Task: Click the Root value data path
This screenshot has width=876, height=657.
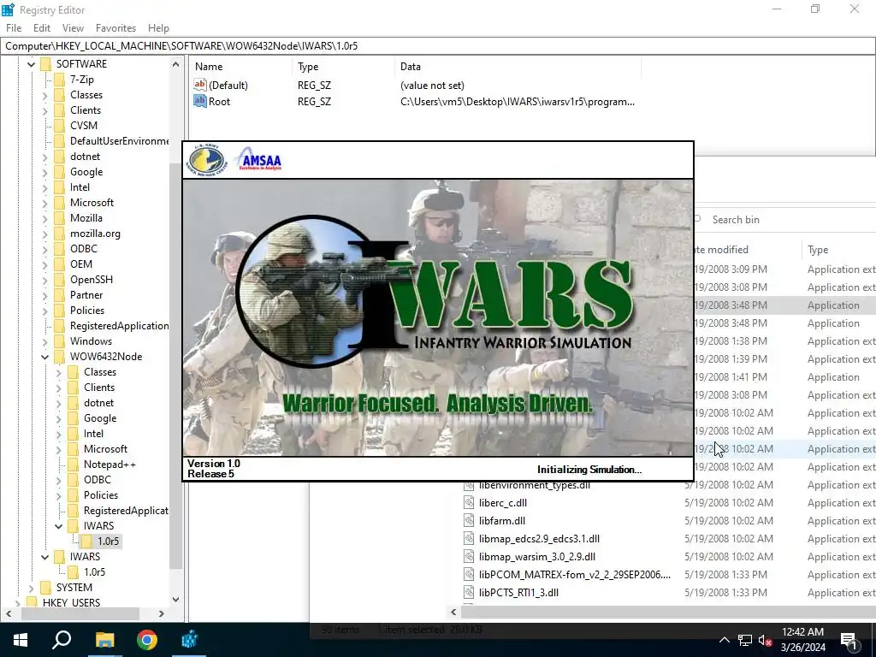Action: tap(518, 102)
